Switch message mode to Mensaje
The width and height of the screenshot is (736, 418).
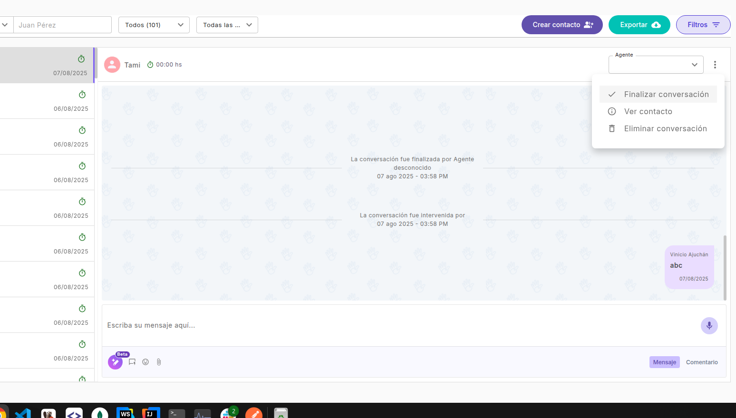664,362
